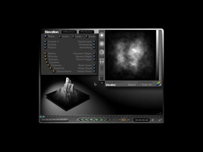
Task: Click Export under the terrain canvas
Action: [132, 85]
